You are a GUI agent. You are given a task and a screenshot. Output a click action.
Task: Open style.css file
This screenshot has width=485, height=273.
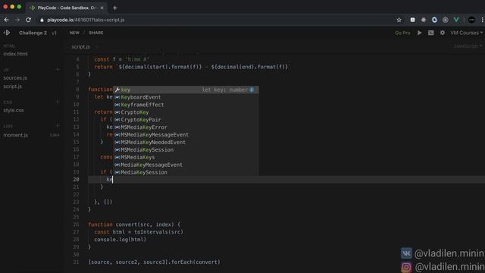click(x=14, y=111)
